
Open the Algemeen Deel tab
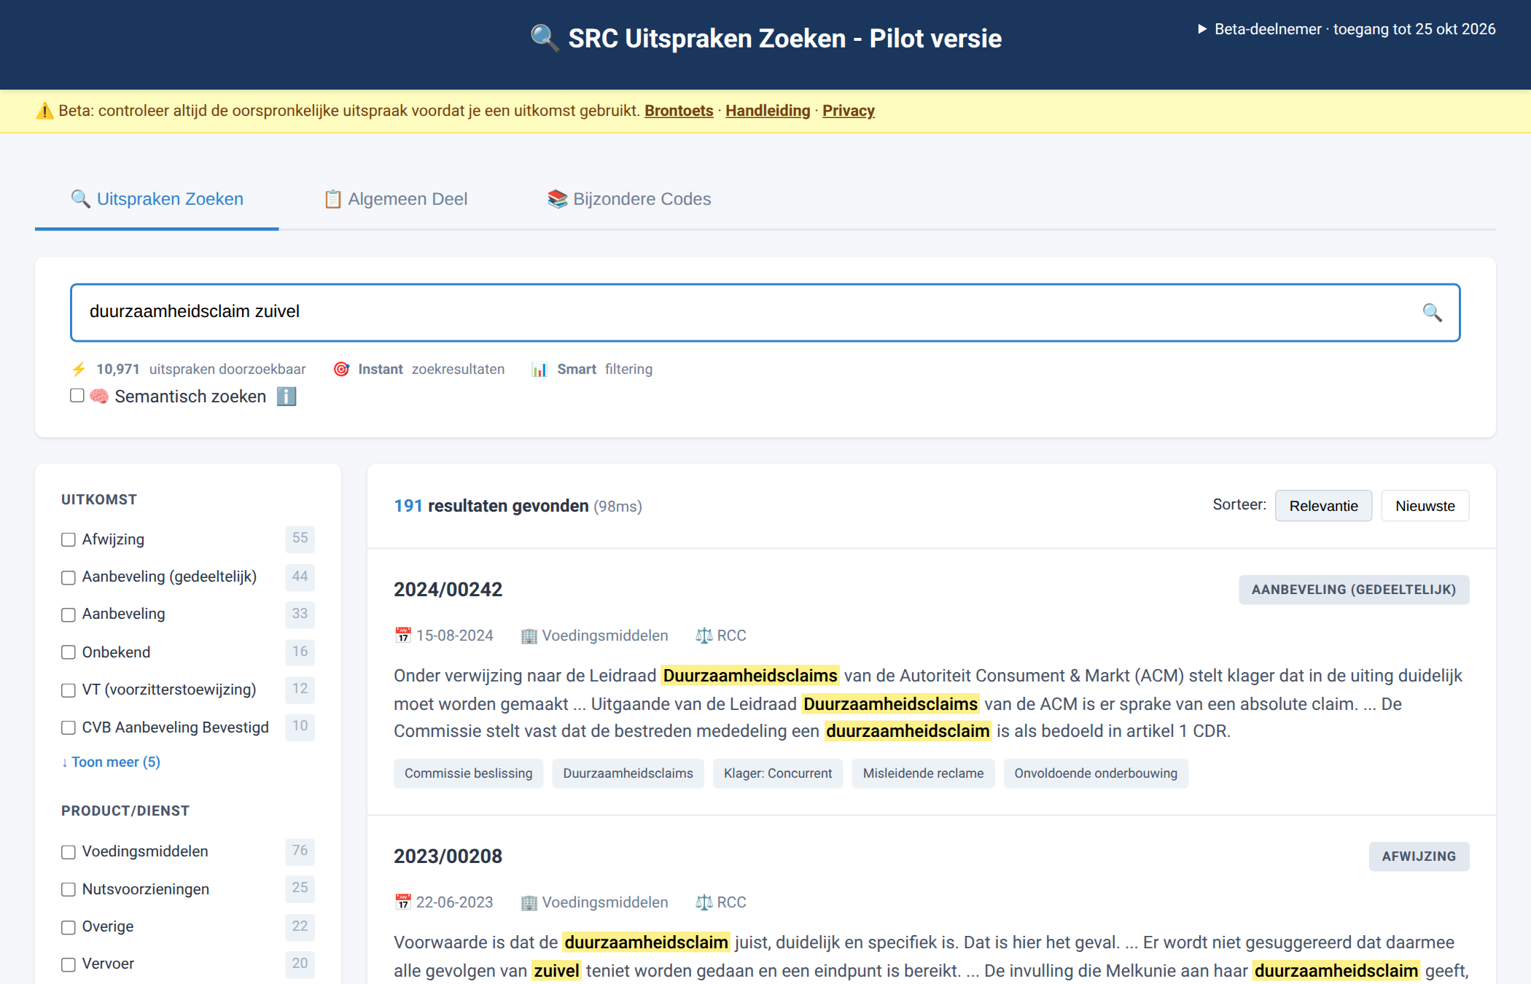tap(396, 199)
